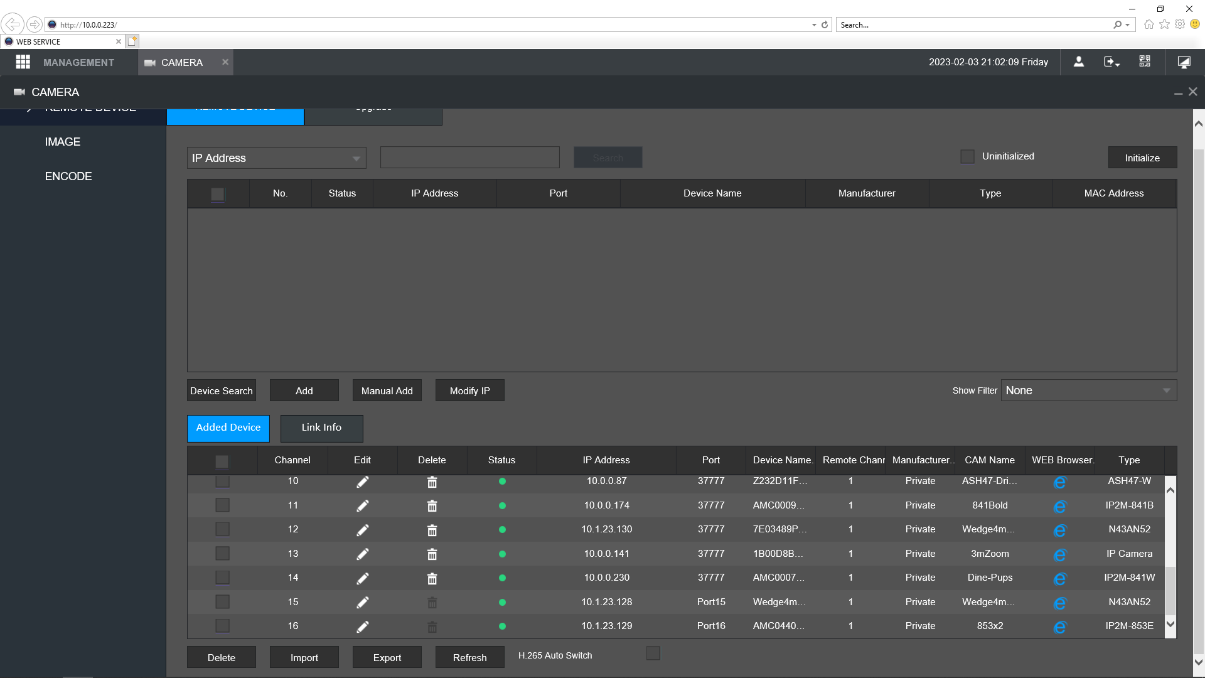Edit channel 13 with pencil icon
Screen dimensions: 1205x678
pyautogui.click(x=362, y=554)
